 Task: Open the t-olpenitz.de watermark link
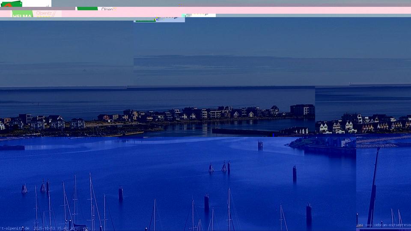(x=15, y=228)
